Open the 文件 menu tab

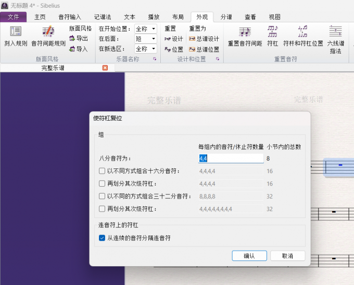click(14, 17)
